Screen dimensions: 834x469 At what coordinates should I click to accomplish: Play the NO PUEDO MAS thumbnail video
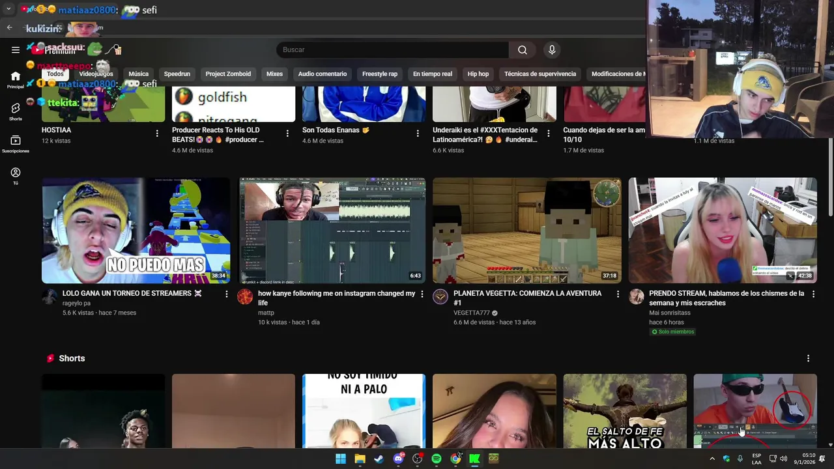tap(136, 231)
